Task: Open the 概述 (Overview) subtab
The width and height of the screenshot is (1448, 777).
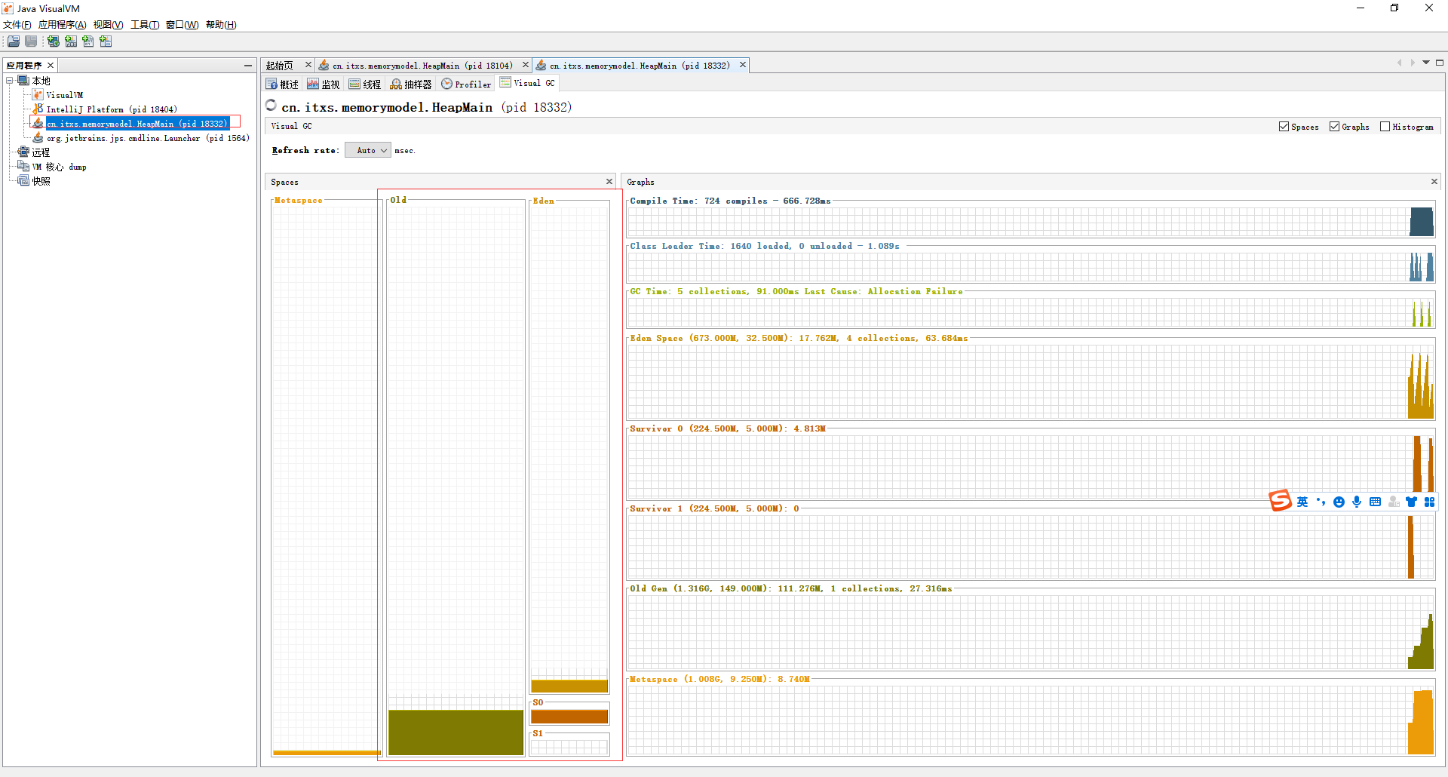Action: pyautogui.click(x=283, y=84)
